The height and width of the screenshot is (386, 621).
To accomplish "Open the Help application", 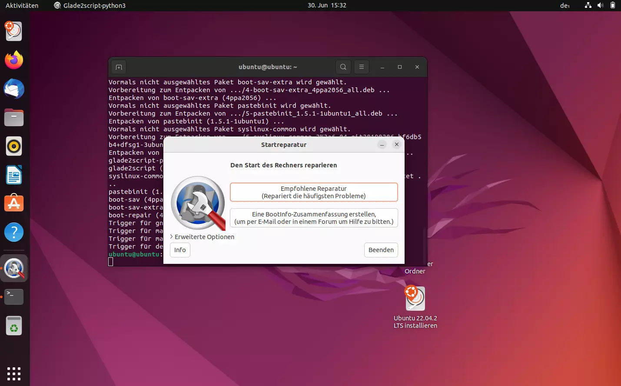I will (x=13, y=232).
